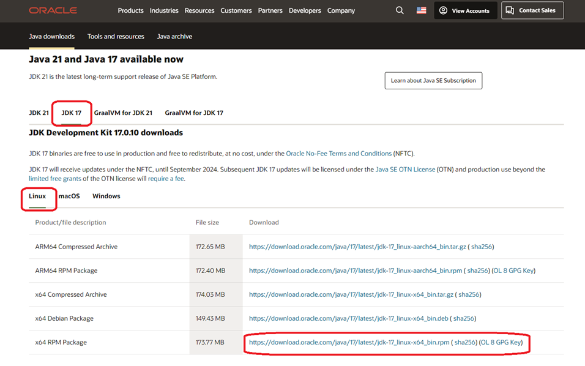Click Learn about Java SE Subscription

(433, 81)
